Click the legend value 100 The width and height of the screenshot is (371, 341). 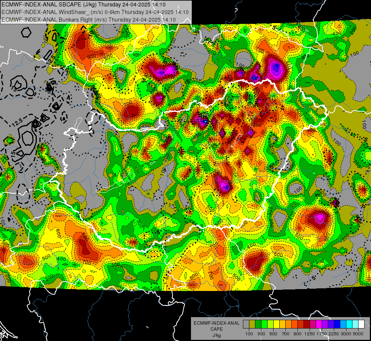pyautogui.click(x=249, y=334)
